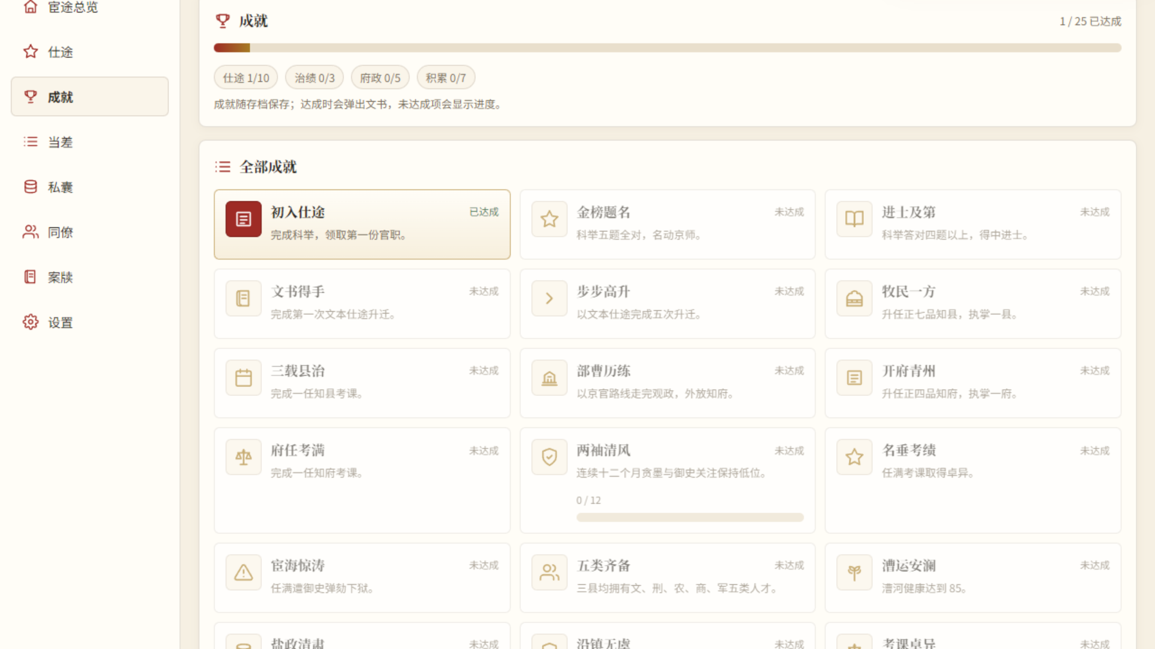1155x649 pixels.
Task: Click the chevron icon of 步步高升
Action: (x=549, y=298)
